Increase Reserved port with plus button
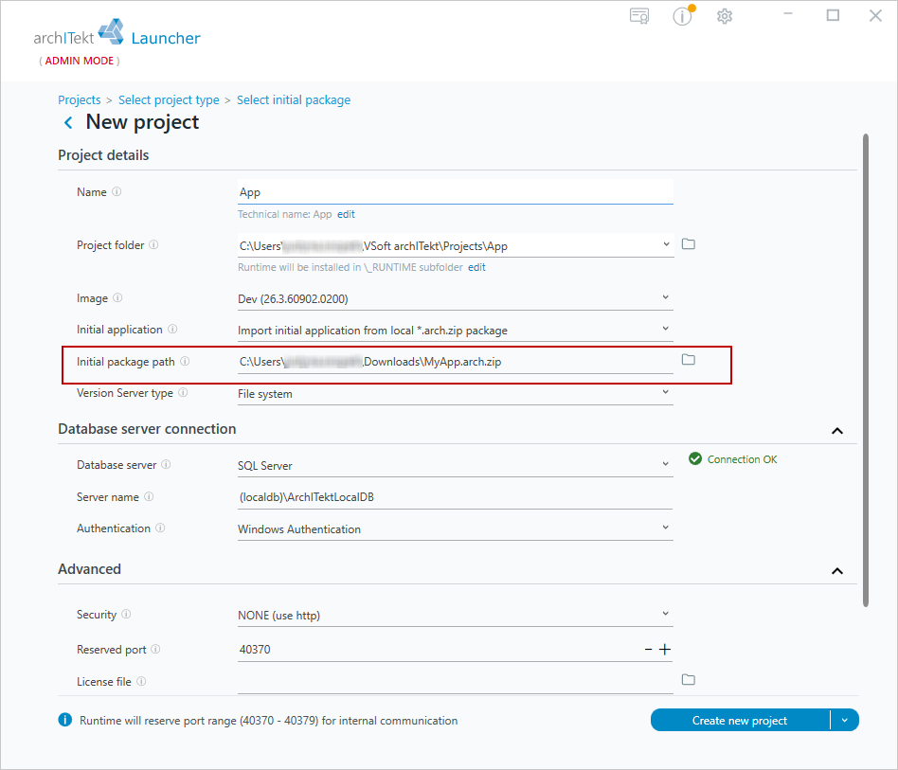 coord(665,649)
